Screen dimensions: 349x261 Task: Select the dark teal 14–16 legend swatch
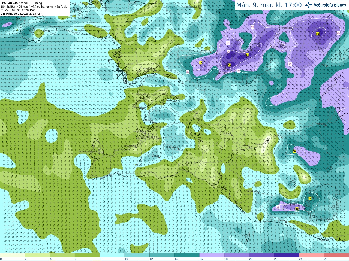point(187,255)
